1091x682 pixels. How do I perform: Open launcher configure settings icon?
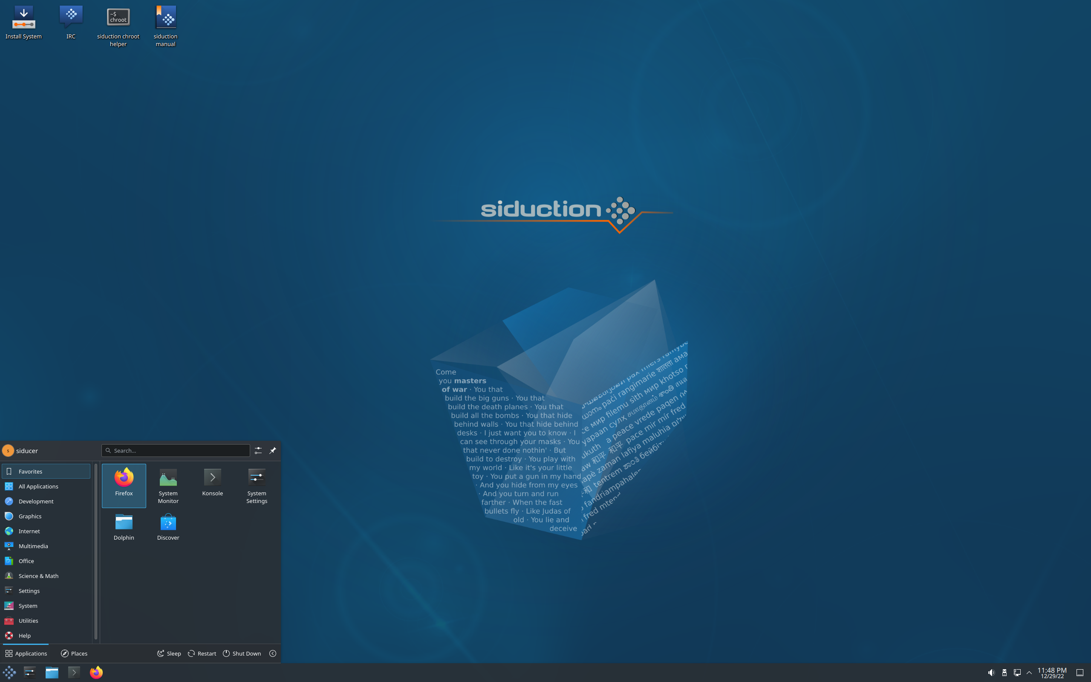click(258, 451)
